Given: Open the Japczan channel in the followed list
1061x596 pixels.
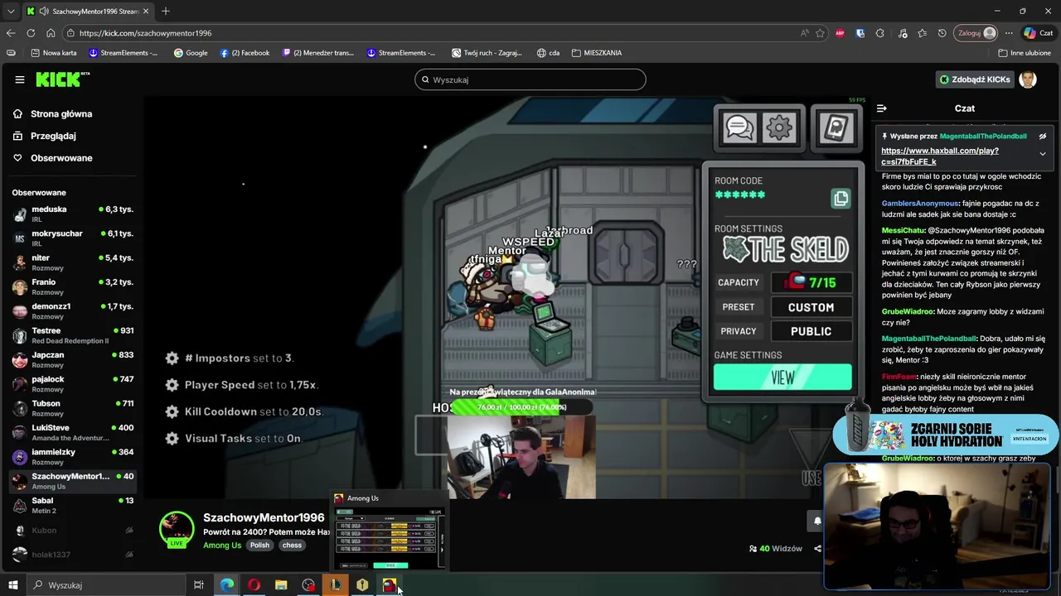Looking at the screenshot, I should [73, 359].
